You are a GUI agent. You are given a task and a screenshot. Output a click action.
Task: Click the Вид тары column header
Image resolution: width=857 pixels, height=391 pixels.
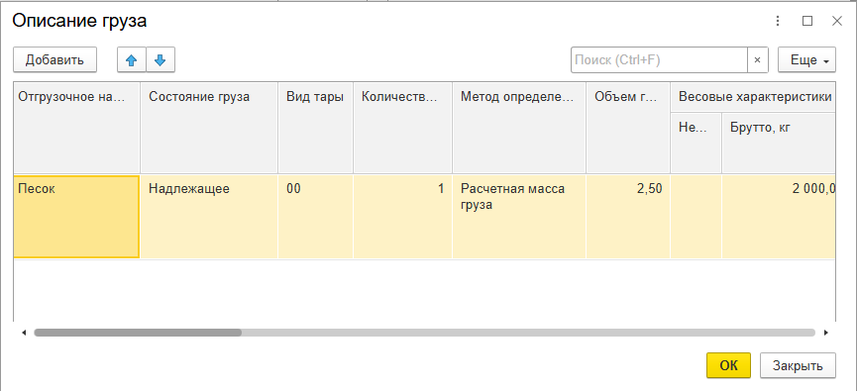[x=316, y=128]
